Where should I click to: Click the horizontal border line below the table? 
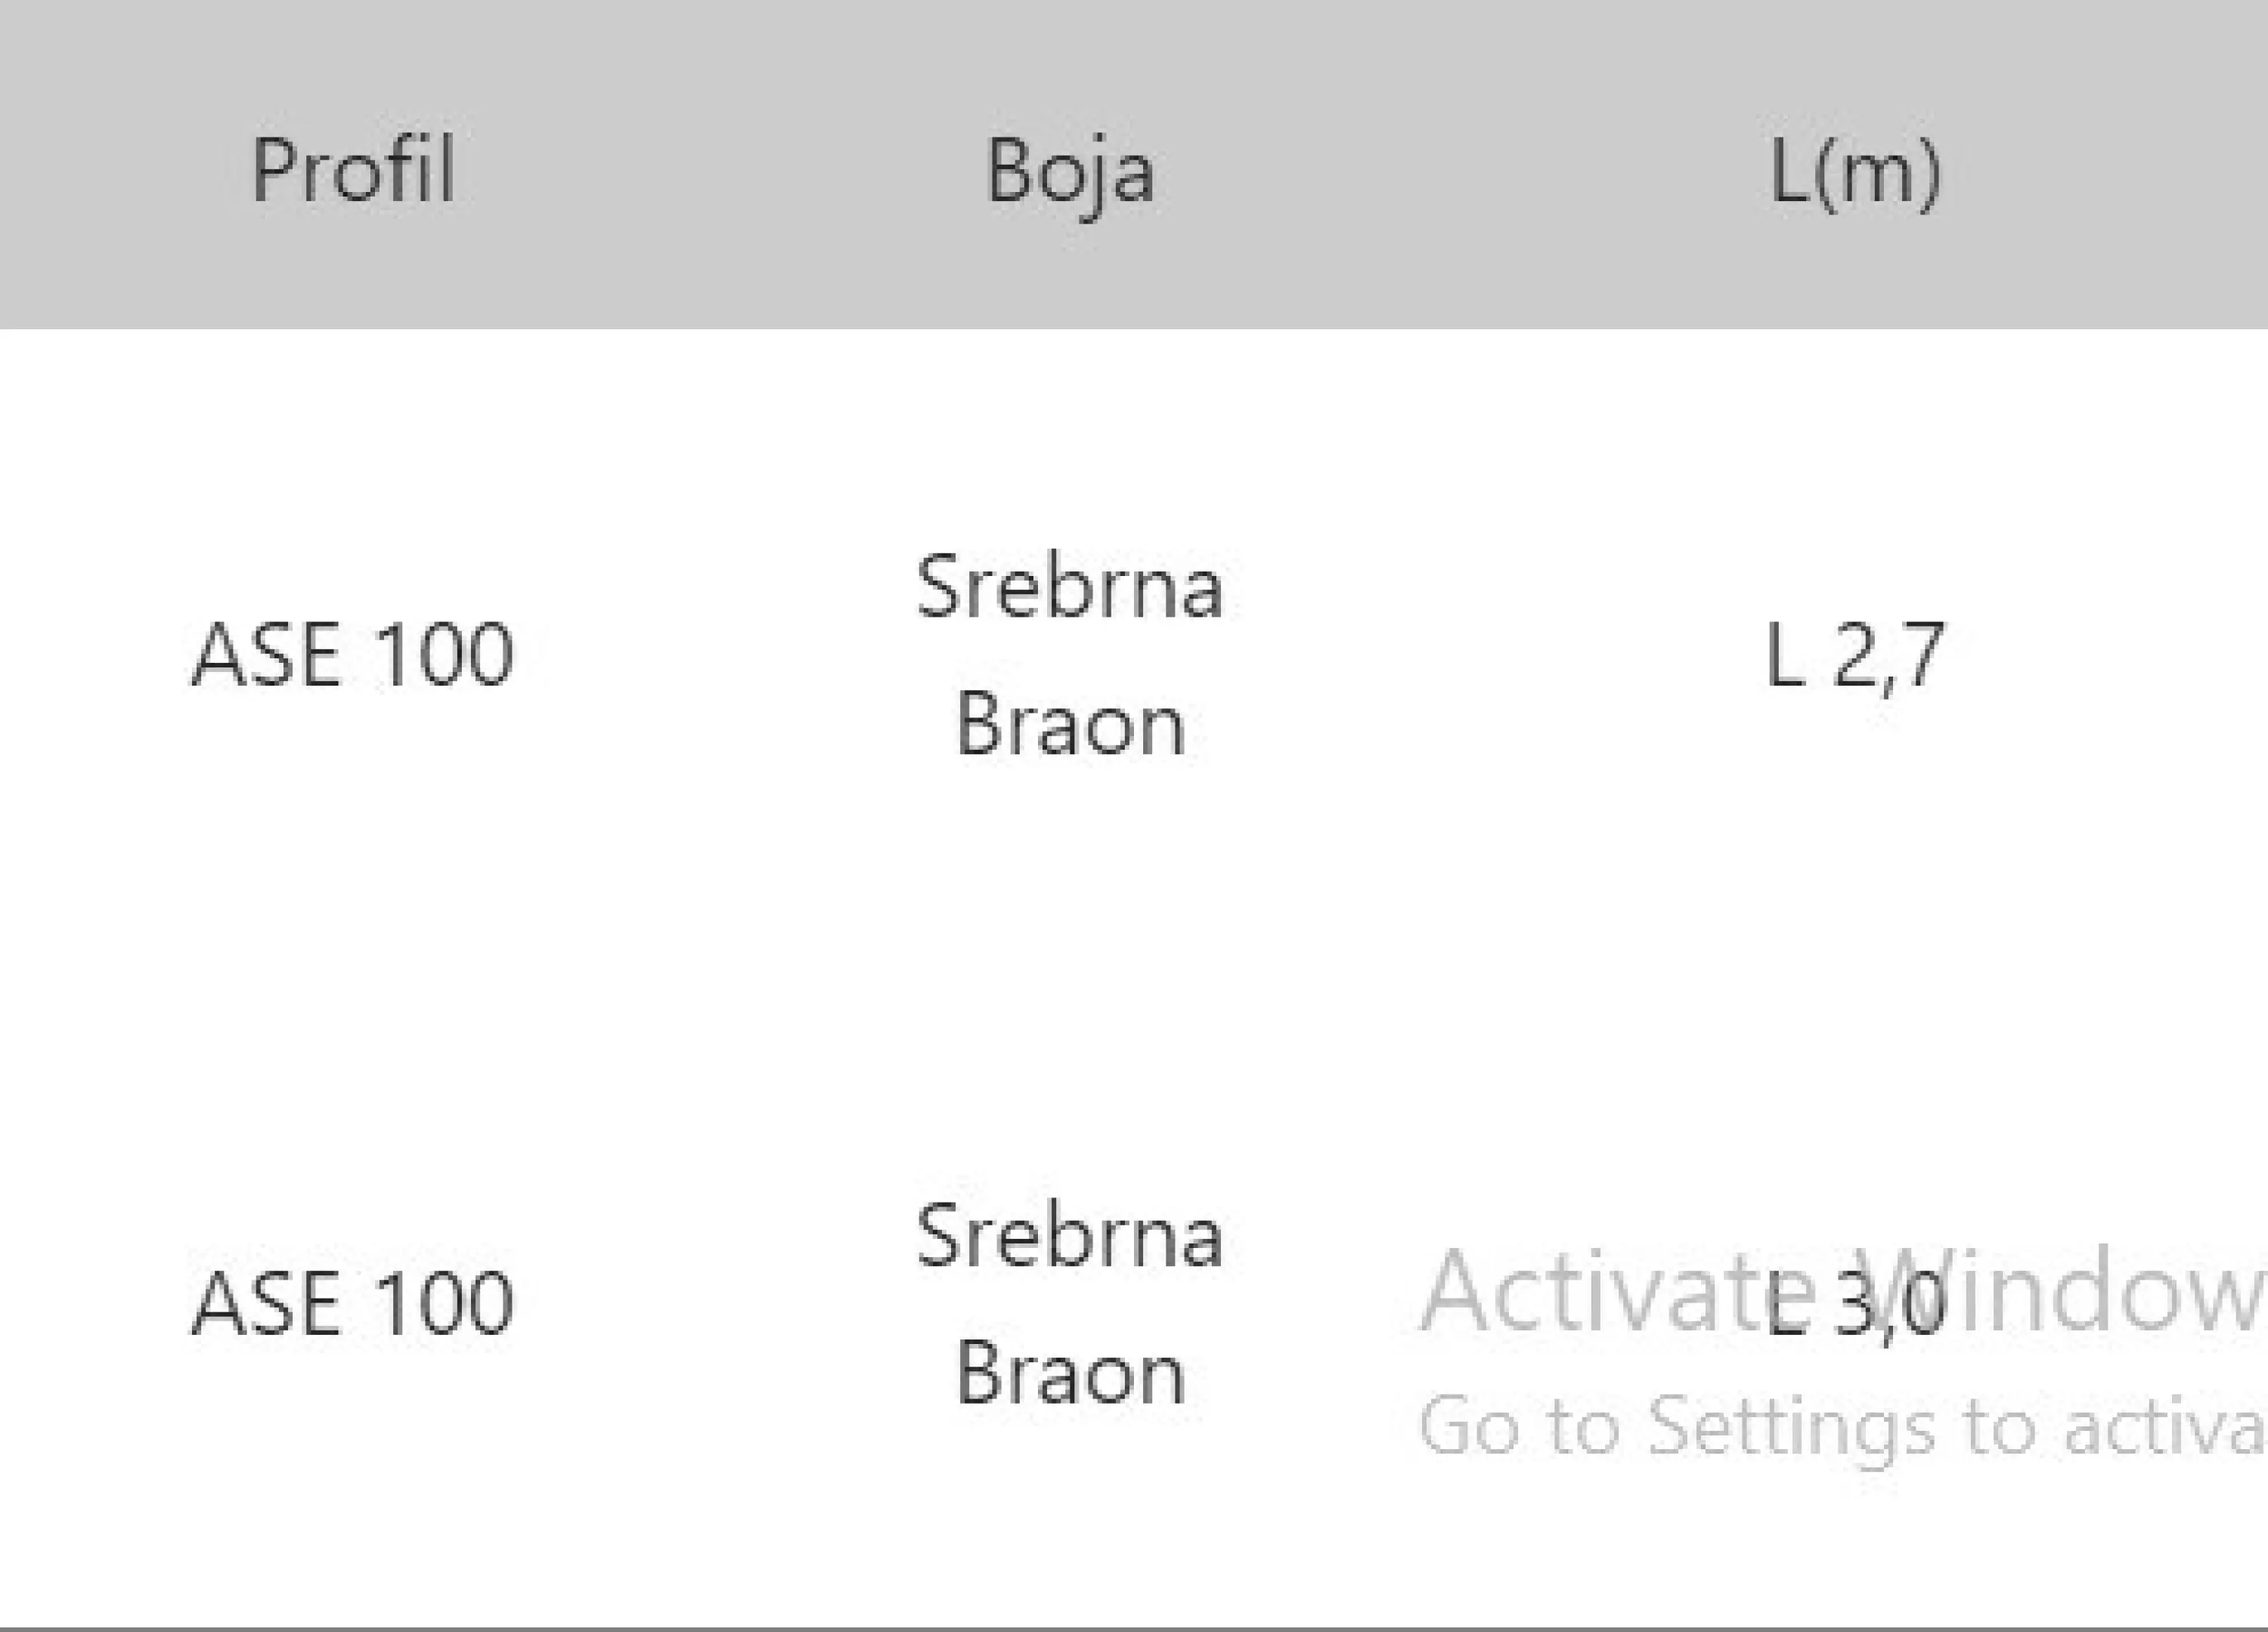[1134, 1628]
